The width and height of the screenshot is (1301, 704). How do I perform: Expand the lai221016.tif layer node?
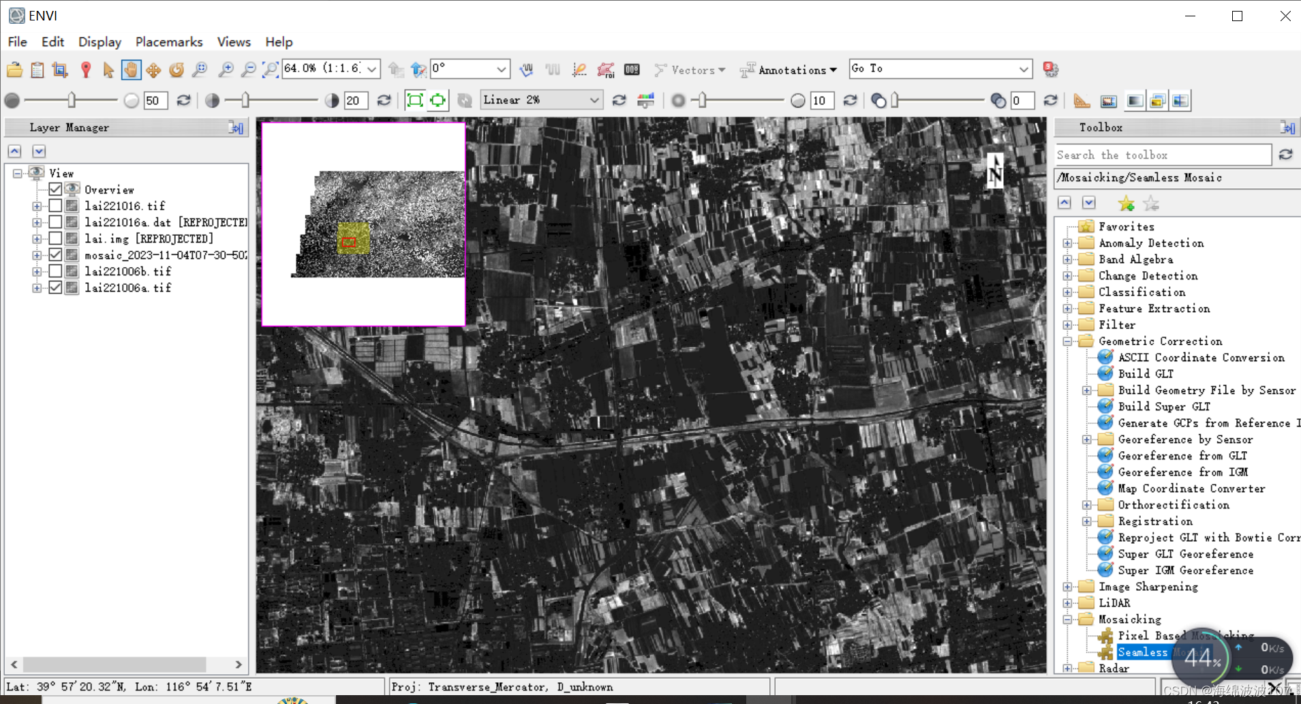[37, 206]
